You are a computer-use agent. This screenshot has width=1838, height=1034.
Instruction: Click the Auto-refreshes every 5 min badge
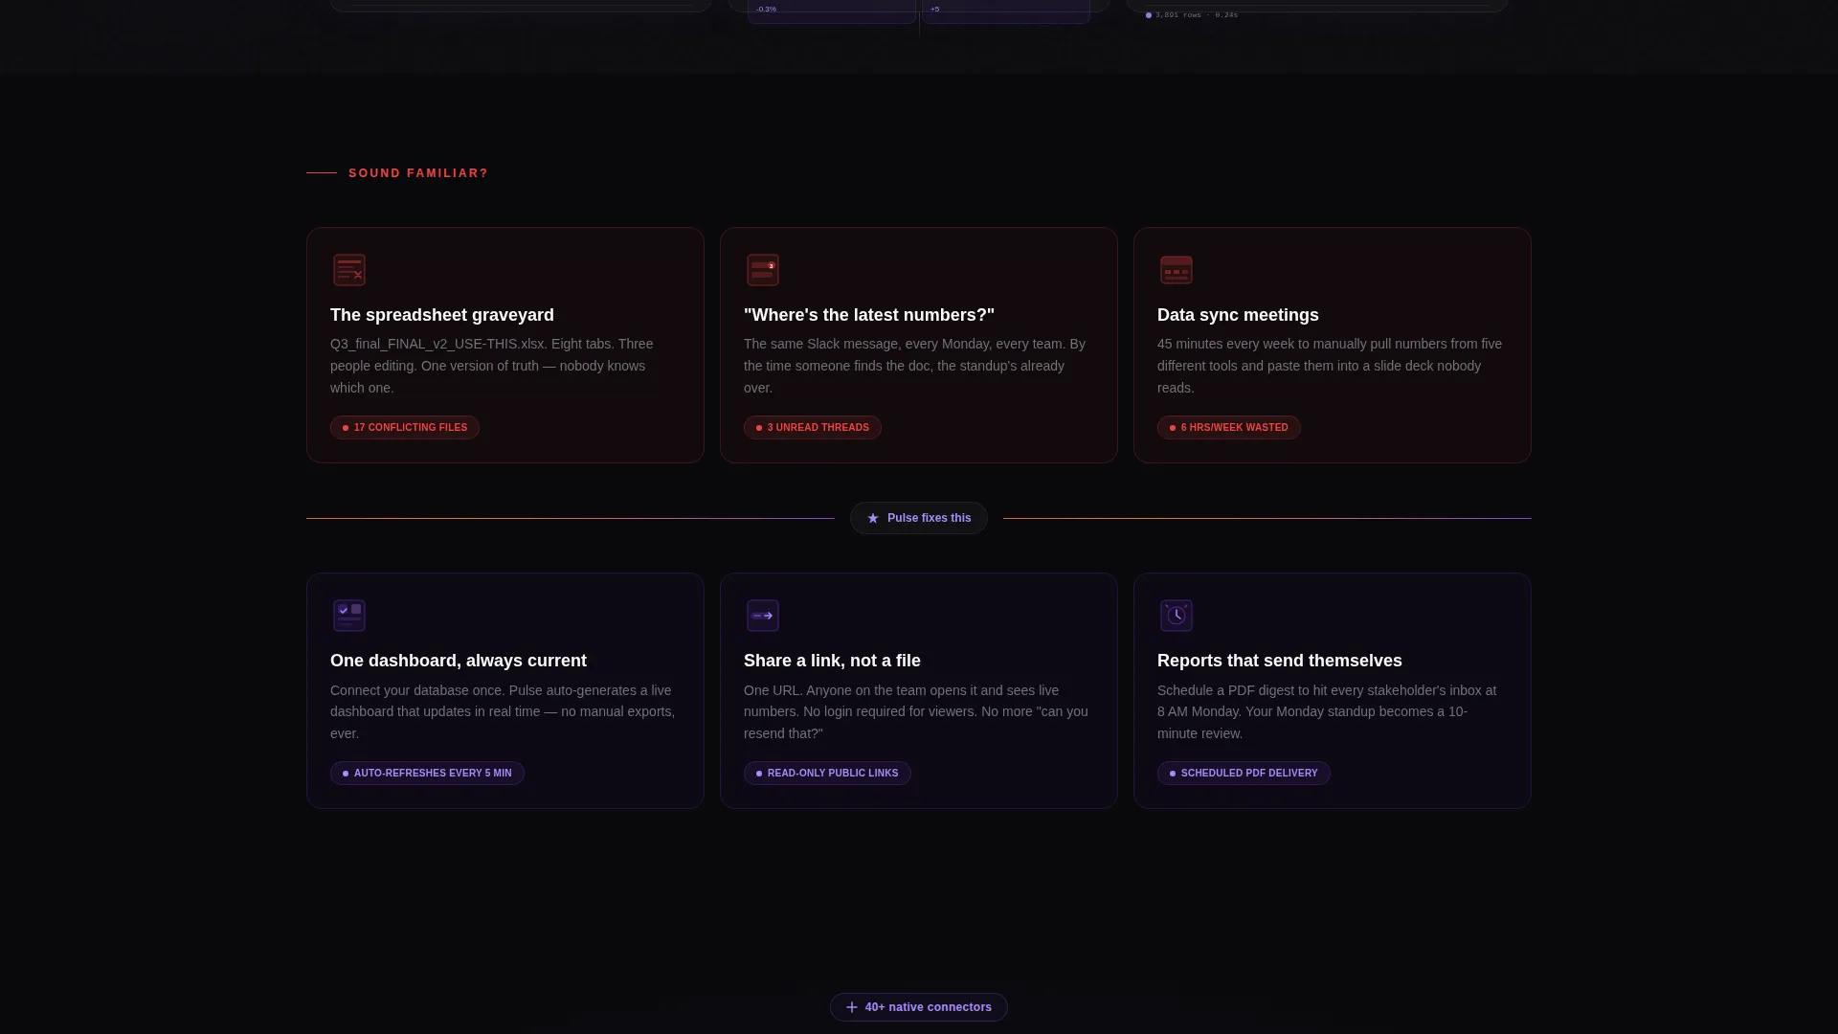click(x=427, y=774)
